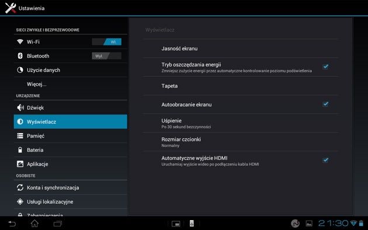Tap the Ustawienia wrench icon in header
The image size is (368, 230).
11,8
